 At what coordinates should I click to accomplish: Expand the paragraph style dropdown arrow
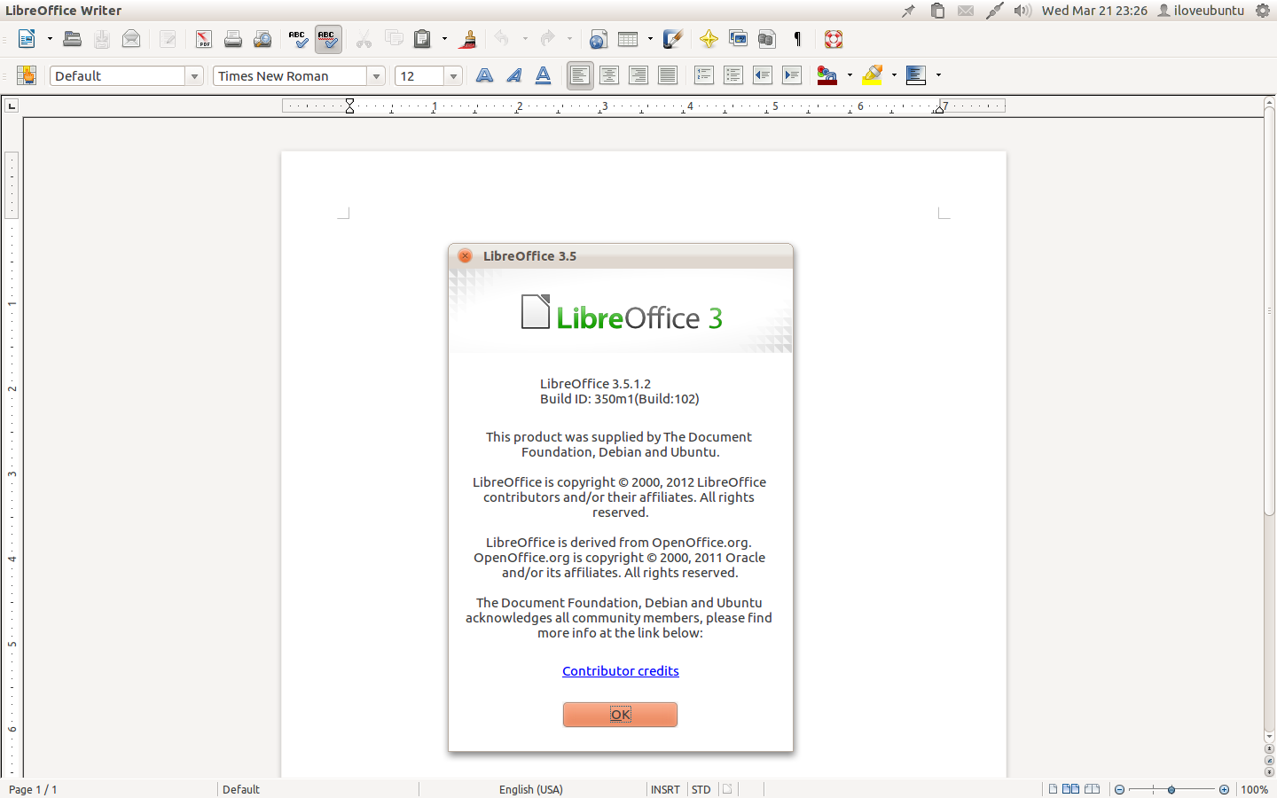point(194,76)
